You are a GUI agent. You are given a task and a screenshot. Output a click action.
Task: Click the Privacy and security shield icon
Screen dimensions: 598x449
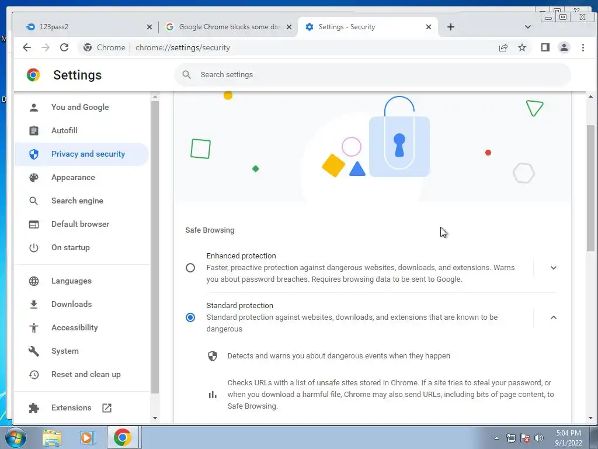pos(34,154)
